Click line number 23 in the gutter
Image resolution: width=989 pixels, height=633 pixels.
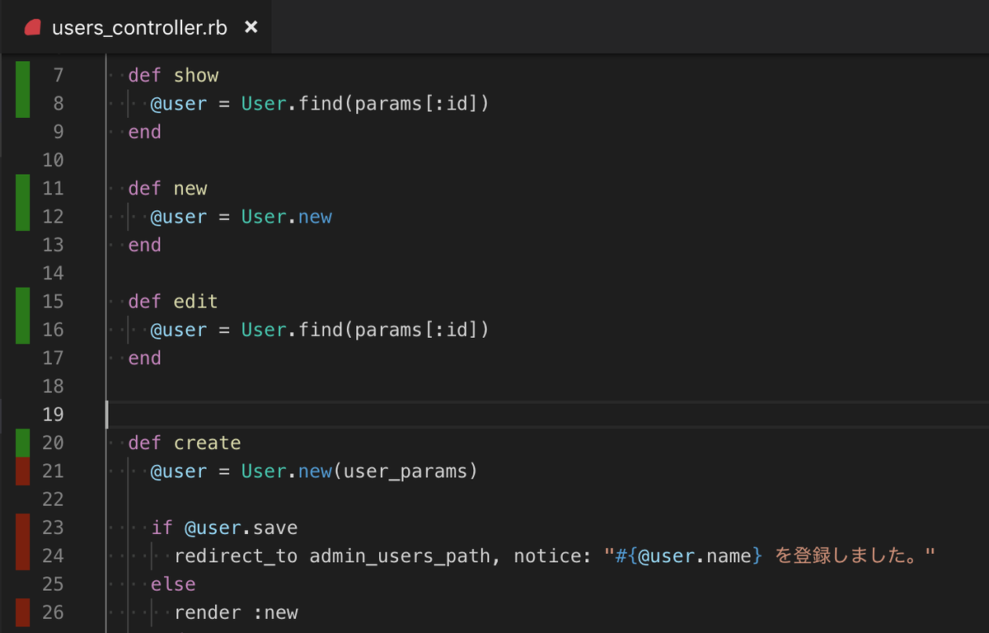[x=53, y=527]
